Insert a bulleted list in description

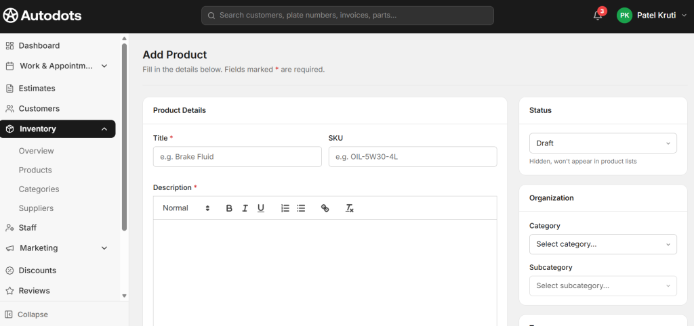pos(301,208)
